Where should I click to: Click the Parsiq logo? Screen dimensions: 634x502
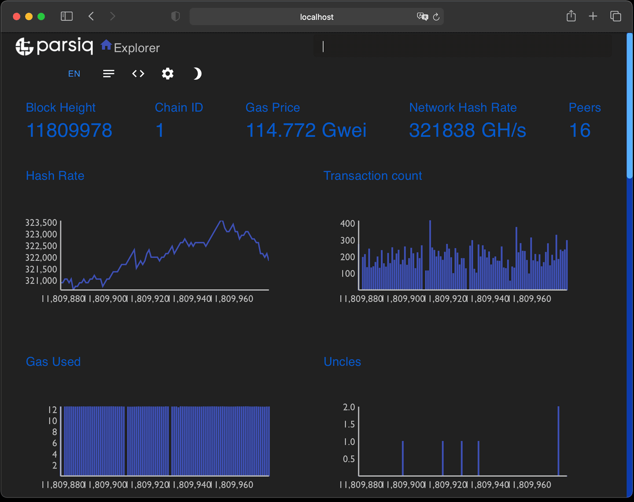click(x=54, y=46)
